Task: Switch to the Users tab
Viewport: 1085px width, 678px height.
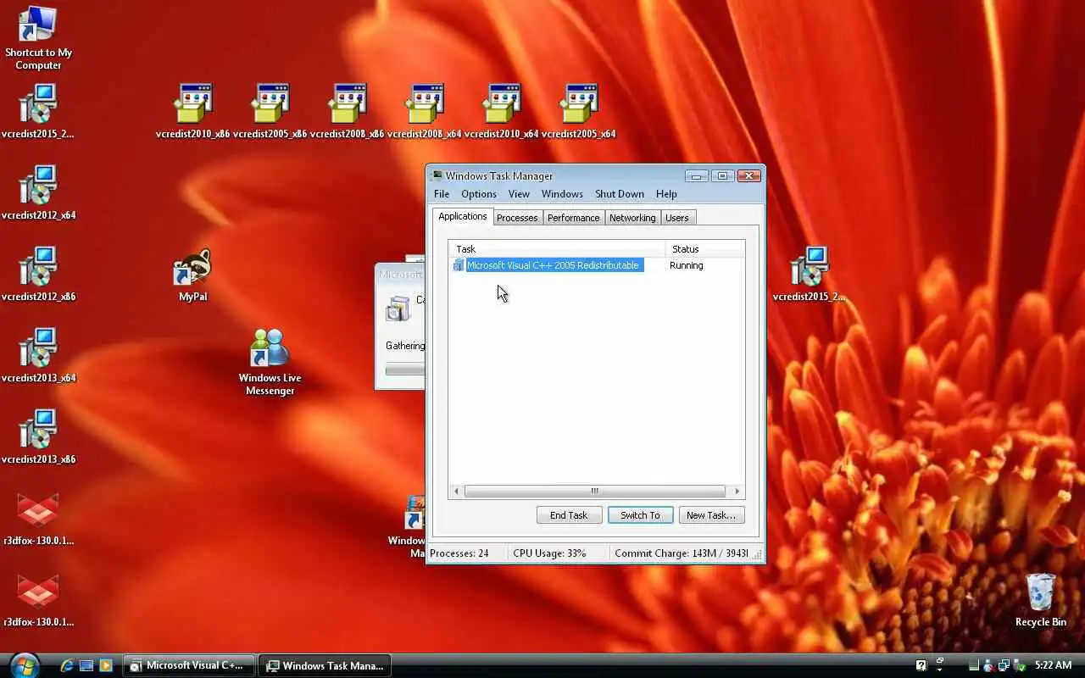Action: coord(677,218)
